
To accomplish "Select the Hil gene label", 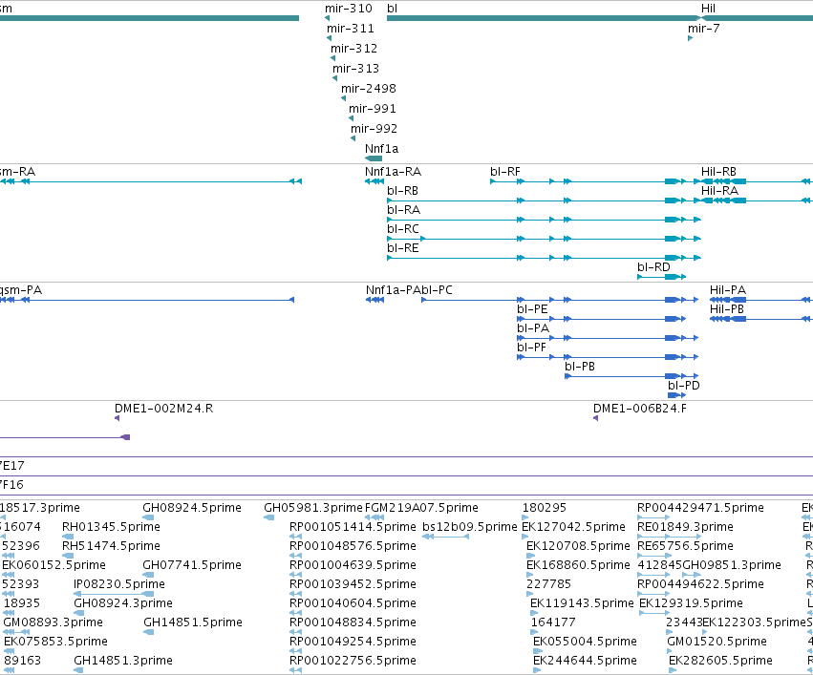I will tap(708, 9).
